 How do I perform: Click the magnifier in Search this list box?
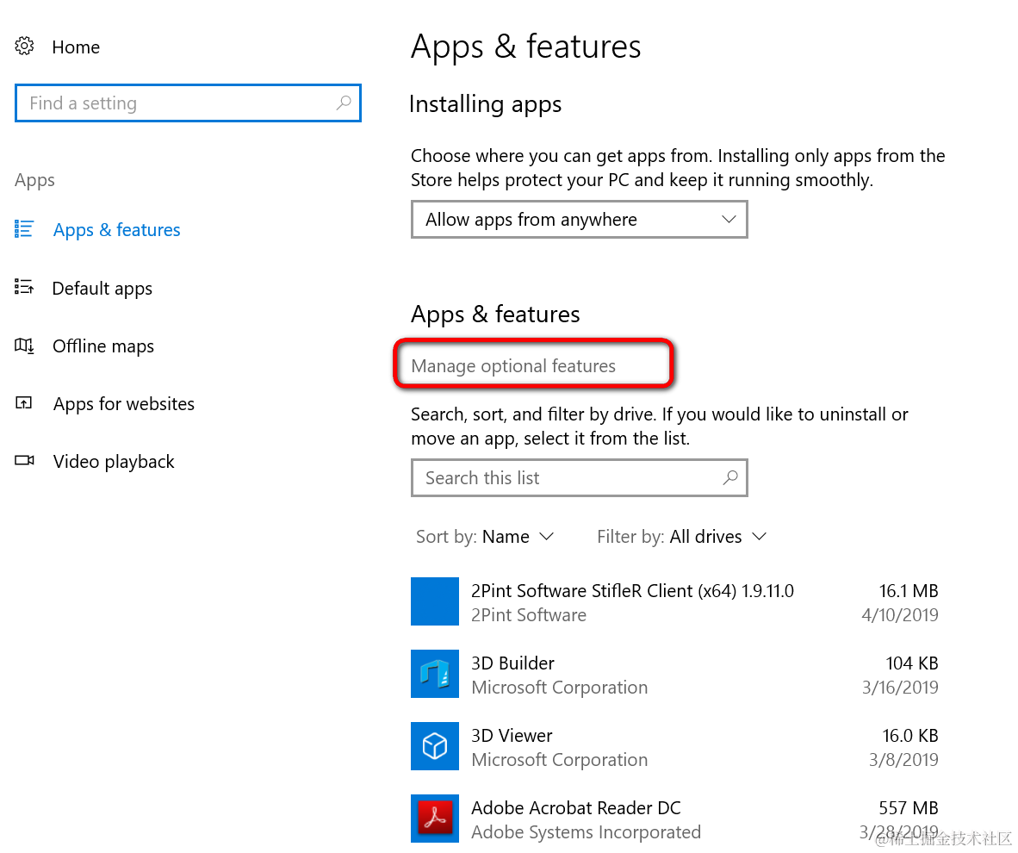tap(730, 477)
